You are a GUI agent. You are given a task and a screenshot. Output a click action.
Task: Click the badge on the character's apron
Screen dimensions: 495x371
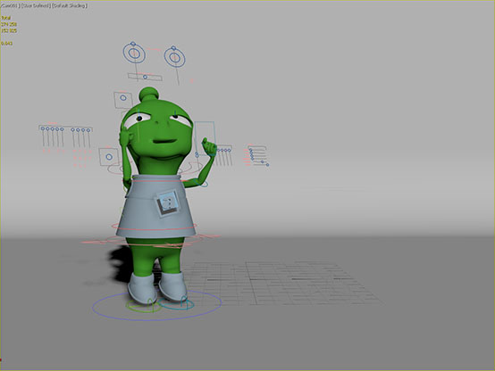point(168,202)
